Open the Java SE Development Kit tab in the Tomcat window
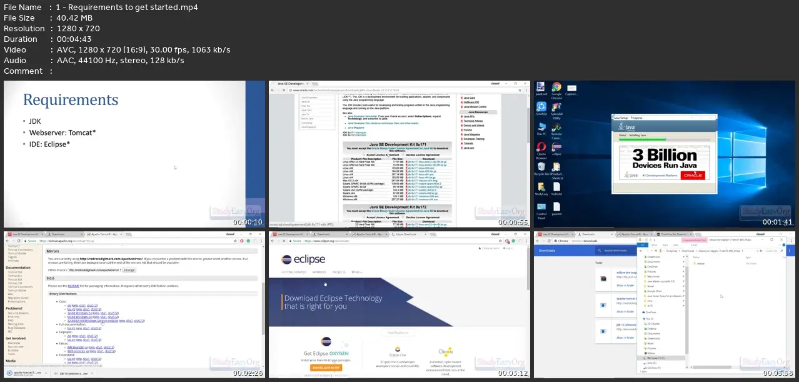799x382 pixels. pyautogui.click(x=26, y=234)
